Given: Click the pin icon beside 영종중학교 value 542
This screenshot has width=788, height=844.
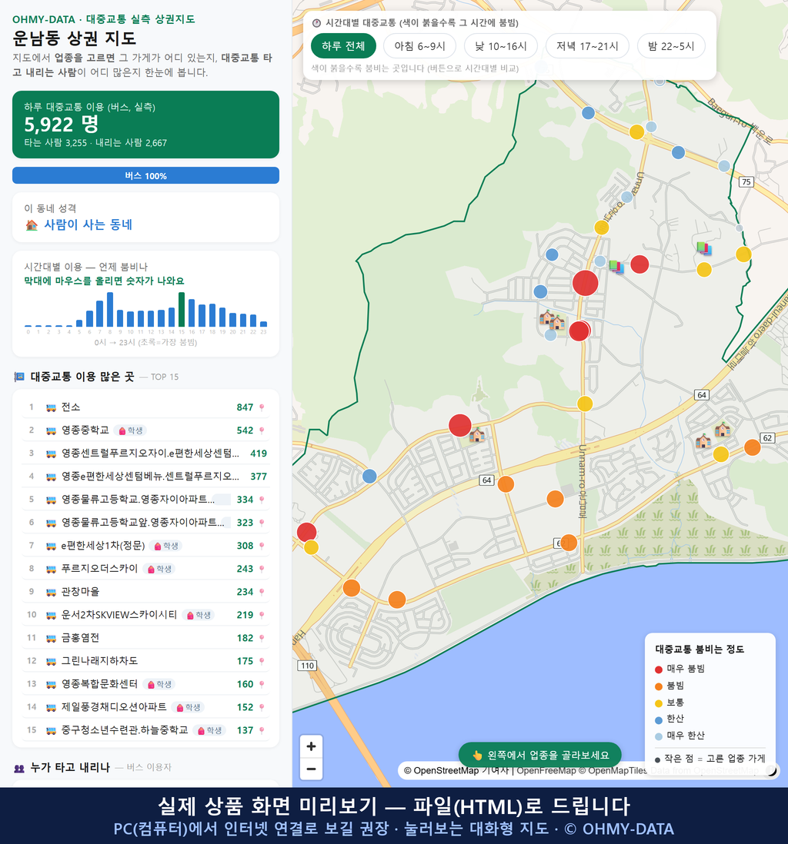Looking at the screenshot, I should tap(262, 430).
